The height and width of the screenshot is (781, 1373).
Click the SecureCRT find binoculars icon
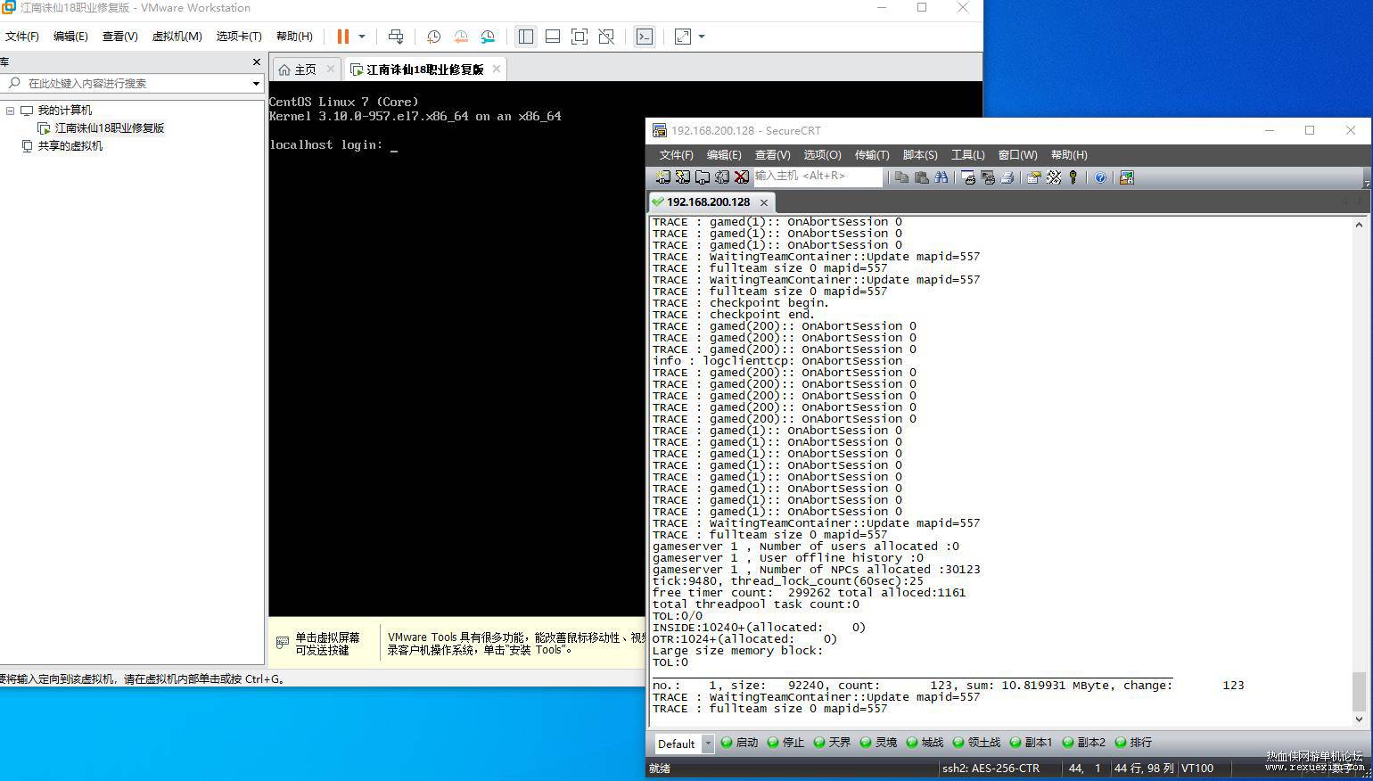pos(941,177)
